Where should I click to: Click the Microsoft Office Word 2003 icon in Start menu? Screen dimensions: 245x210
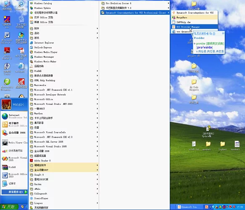point(5,175)
